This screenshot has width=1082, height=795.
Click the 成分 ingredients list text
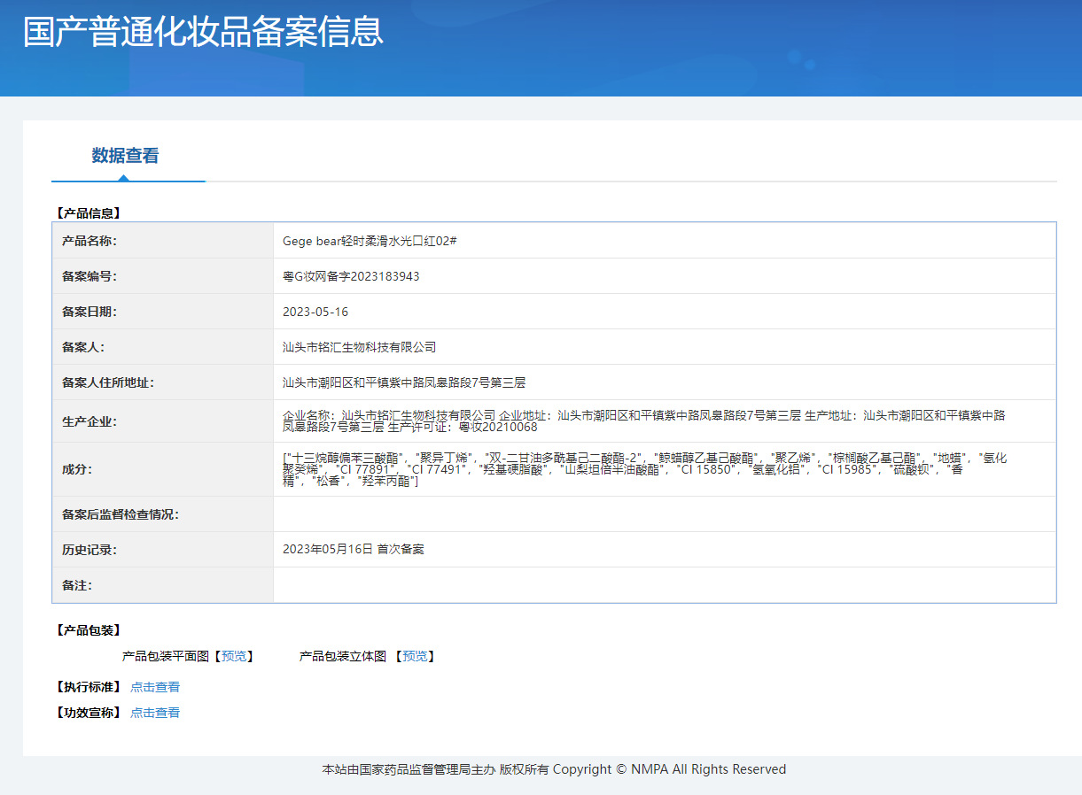pos(644,469)
